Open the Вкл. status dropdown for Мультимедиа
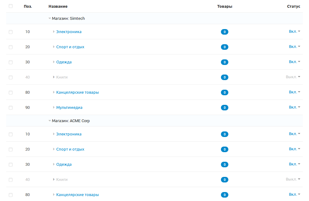309x201 pixels. (x=294, y=107)
